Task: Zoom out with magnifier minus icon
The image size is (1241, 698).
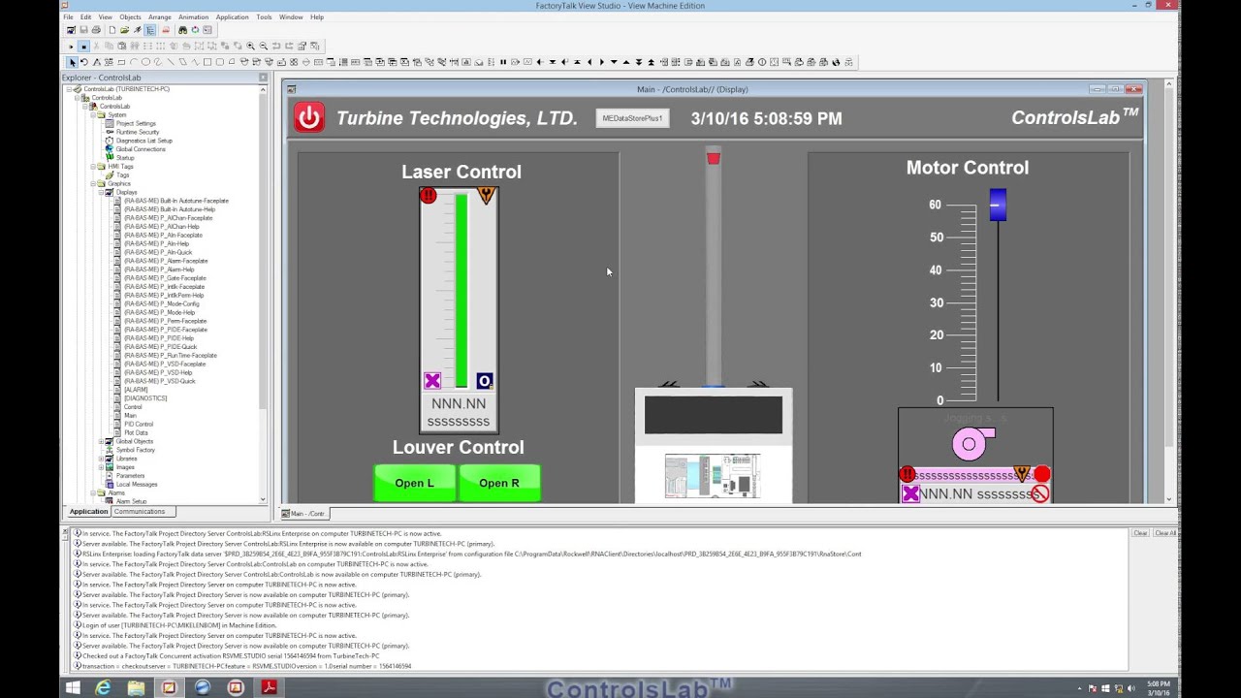Action: pos(263,46)
